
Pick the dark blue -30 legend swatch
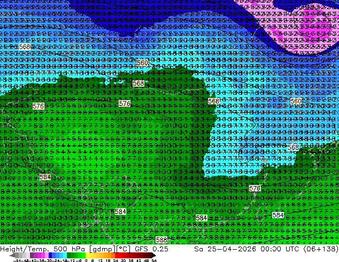(50, 255)
